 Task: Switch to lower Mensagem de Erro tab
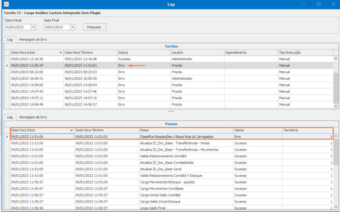(x=33, y=117)
